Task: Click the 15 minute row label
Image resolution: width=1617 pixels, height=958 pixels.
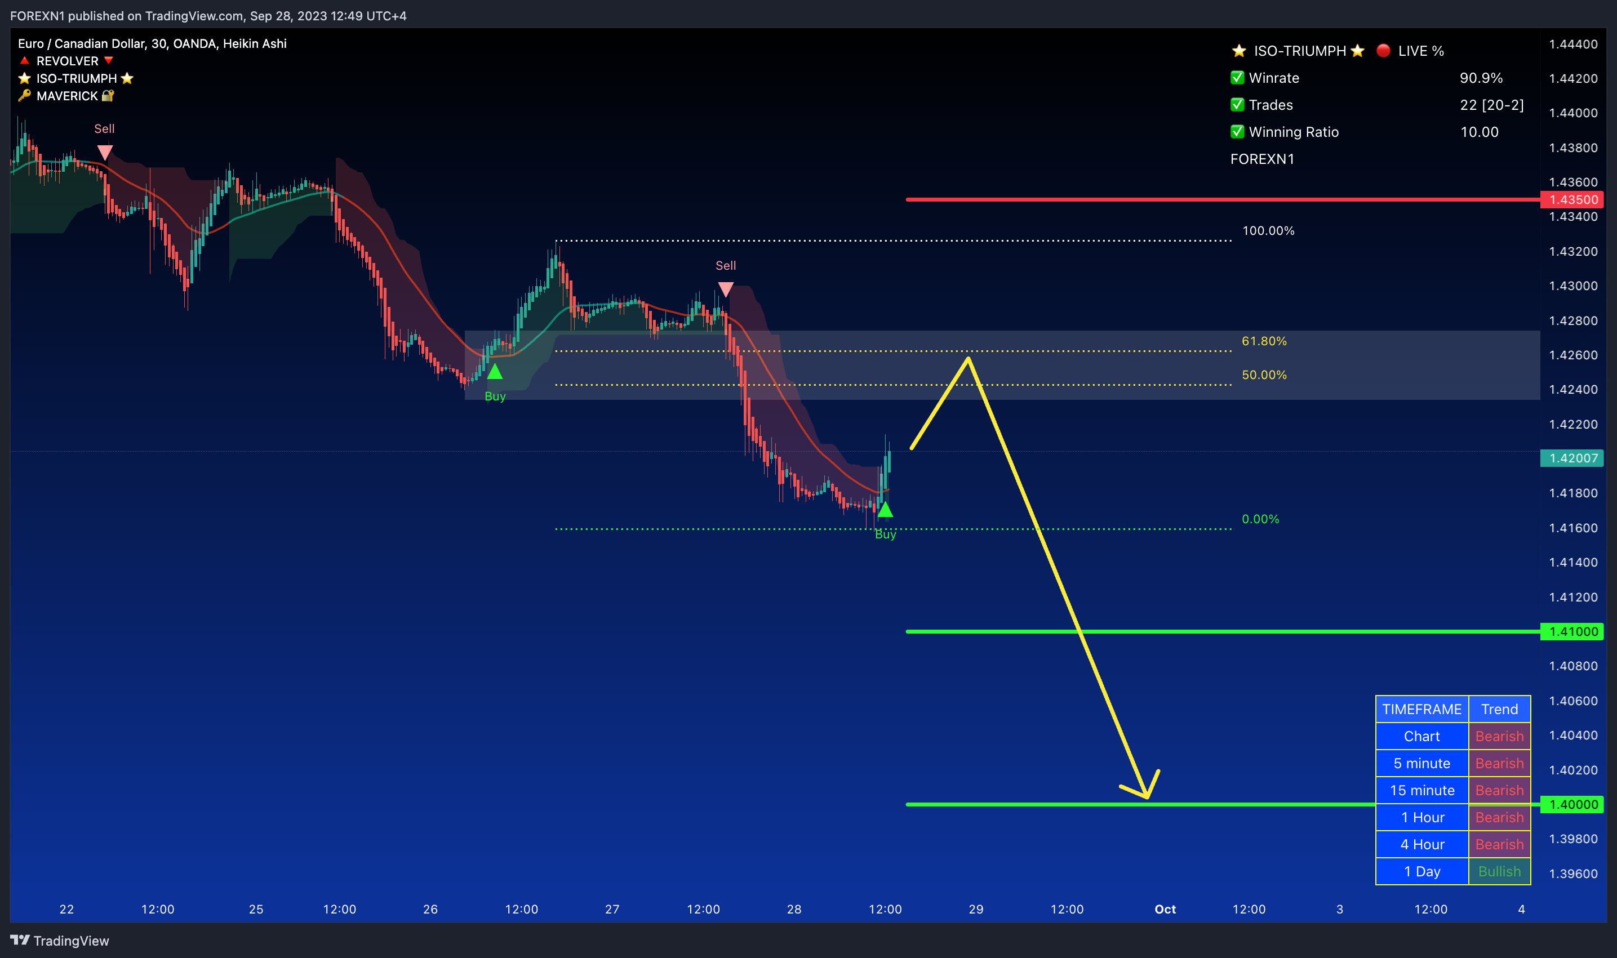Action: point(1422,790)
